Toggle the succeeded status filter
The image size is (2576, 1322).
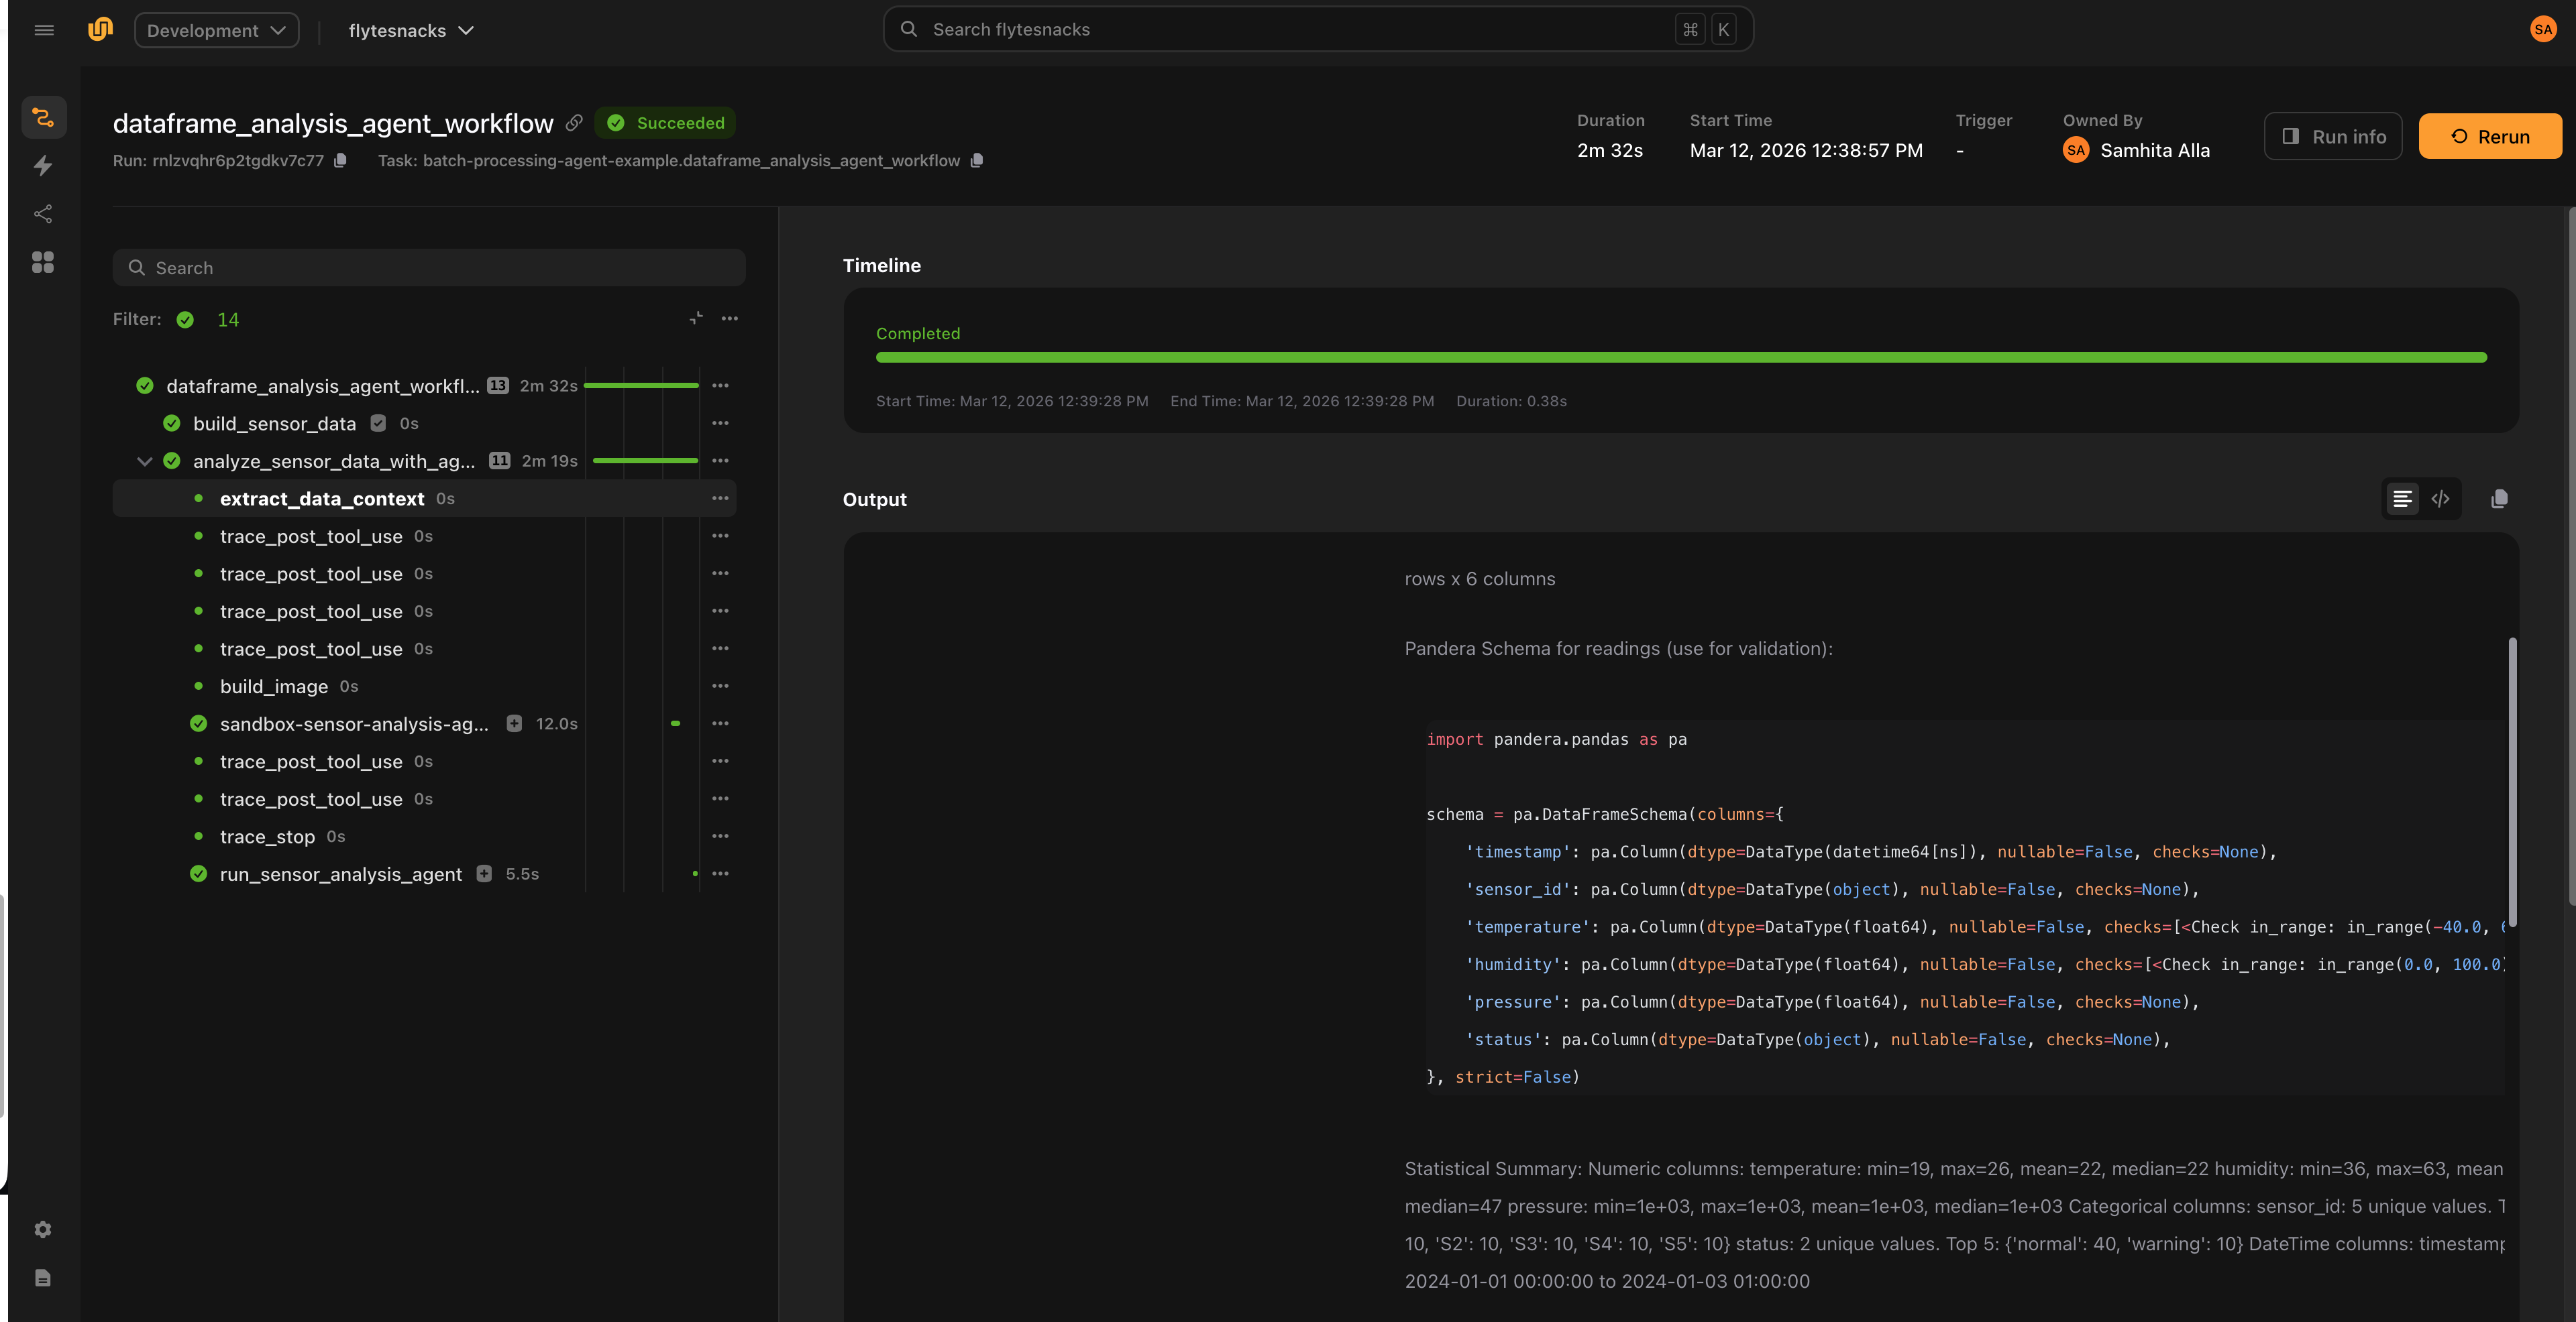[186, 320]
